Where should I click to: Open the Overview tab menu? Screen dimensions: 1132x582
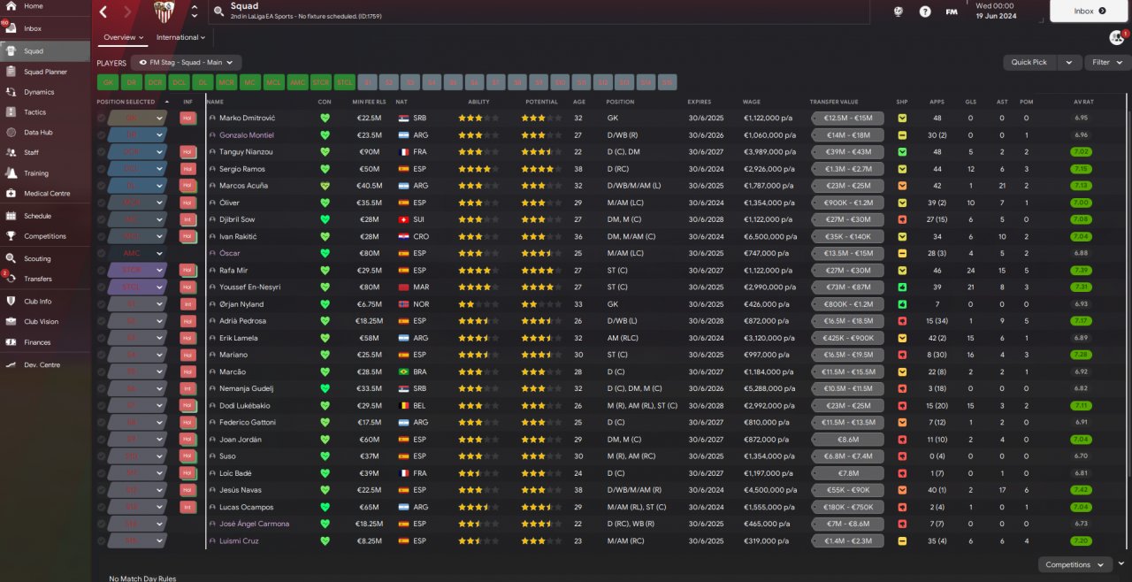(x=123, y=37)
